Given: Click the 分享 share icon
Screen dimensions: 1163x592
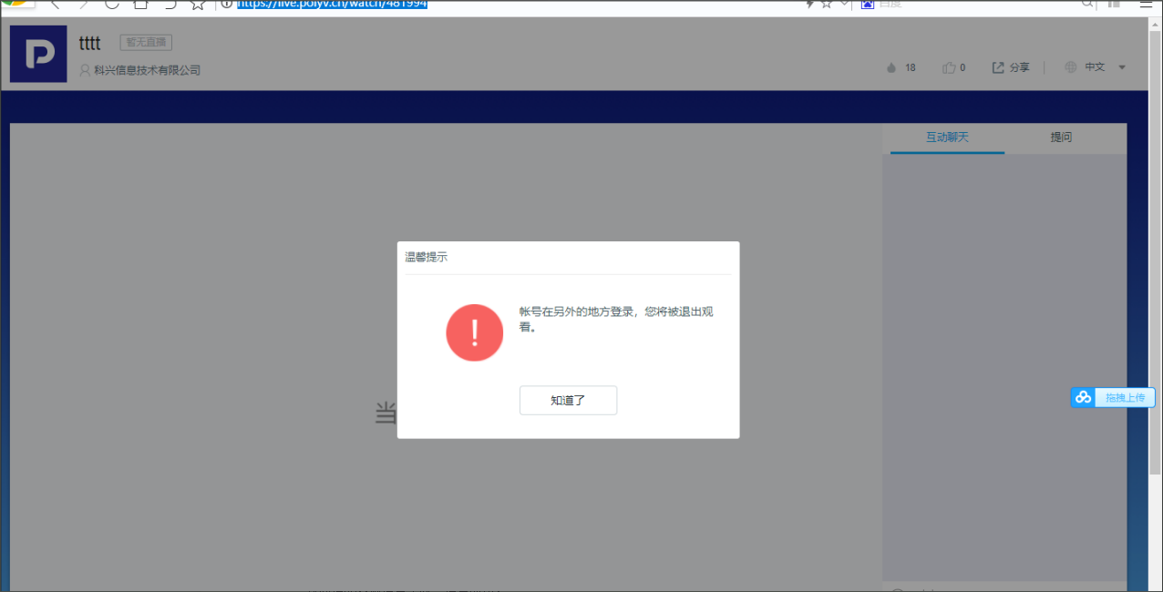Looking at the screenshot, I should coord(998,67).
